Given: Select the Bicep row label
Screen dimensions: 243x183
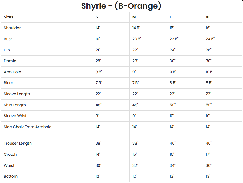Looking at the screenshot, I should pos(9,83).
